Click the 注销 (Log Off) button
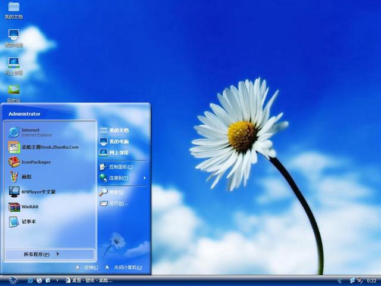Image resolution: width=381 pixels, height=286 pixels. tap(86, 268)
